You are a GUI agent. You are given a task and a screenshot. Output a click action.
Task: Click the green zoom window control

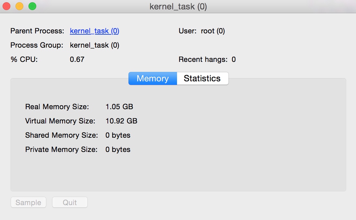coord(32,6)
